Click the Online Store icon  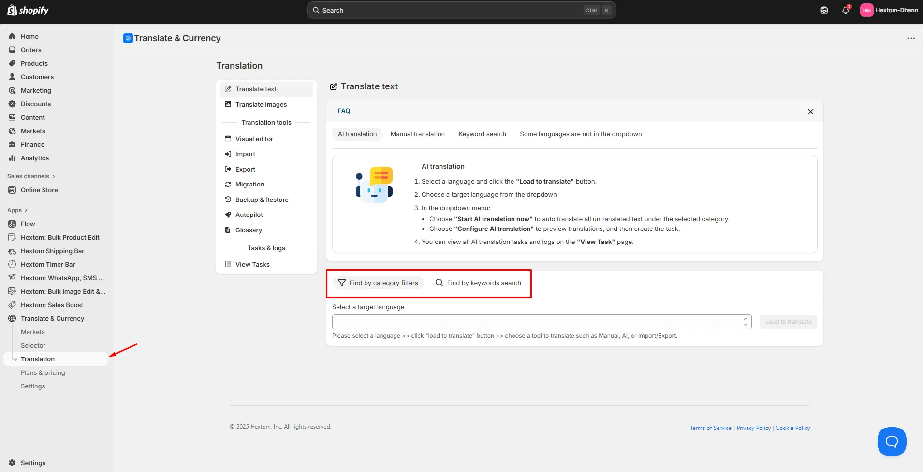(x=12, y=190)
